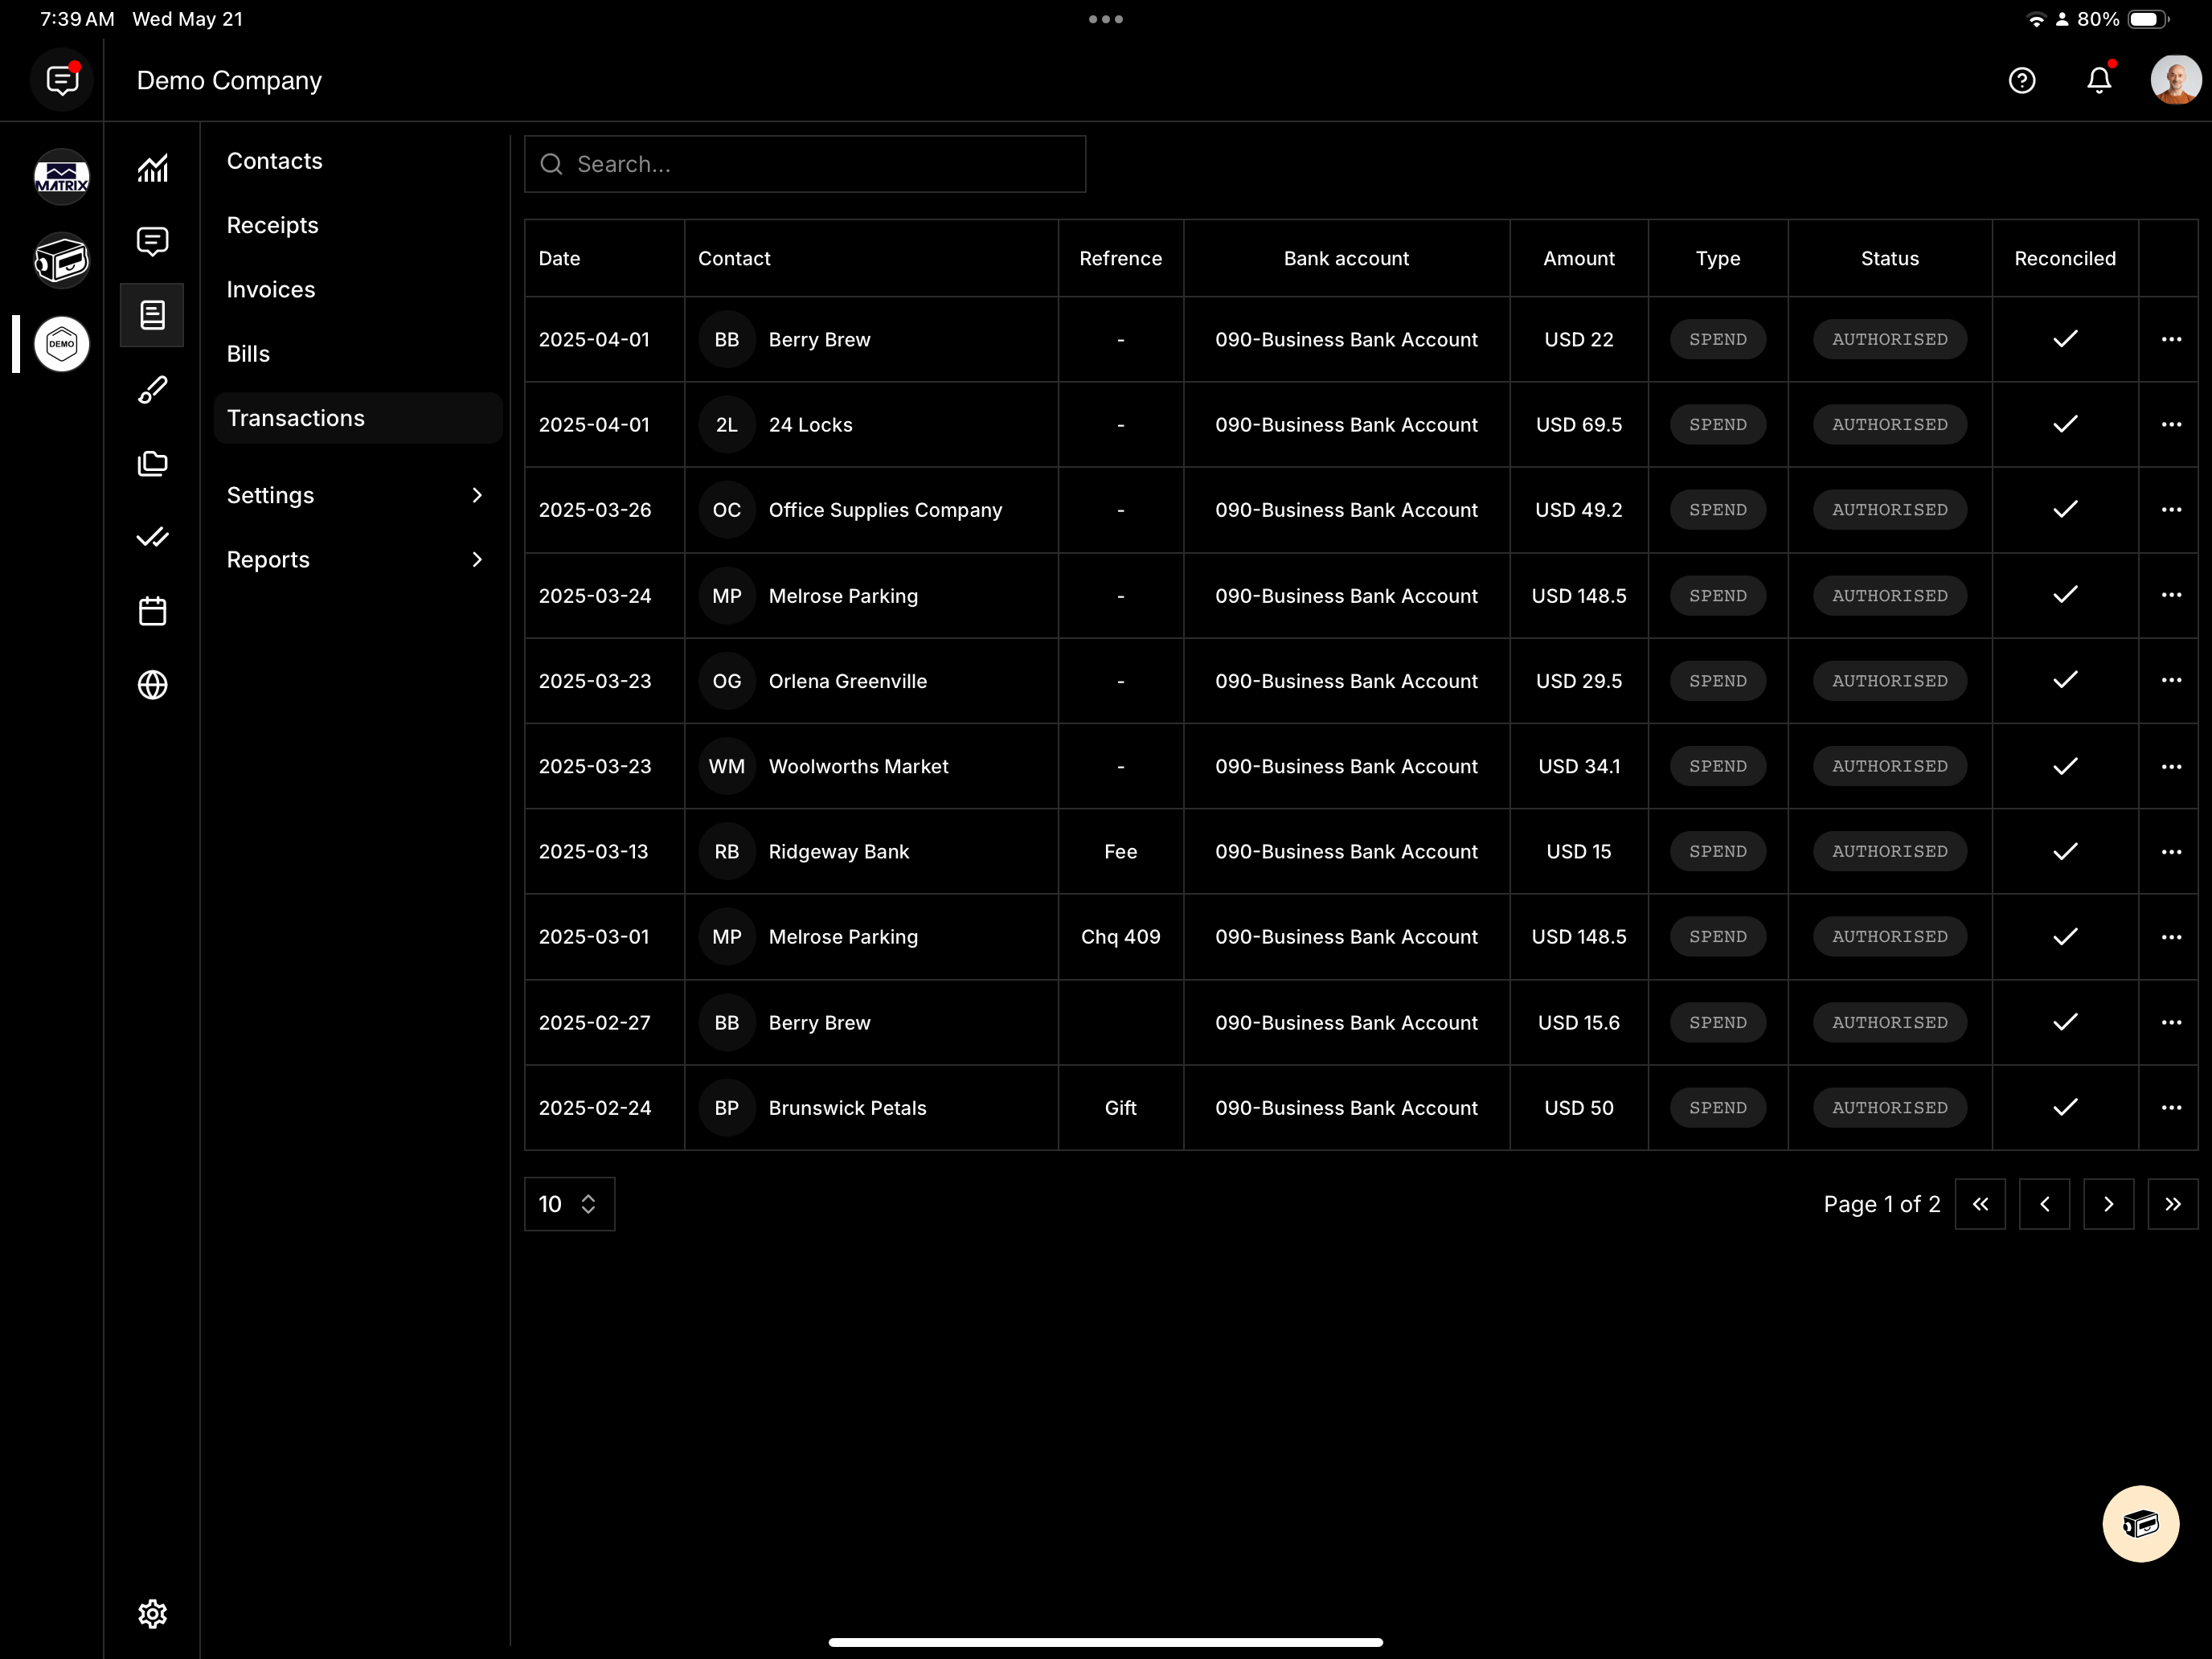
Task: Click the SPEND badge on Ridgeway Bank row
Action: (x=1717, y=851)
